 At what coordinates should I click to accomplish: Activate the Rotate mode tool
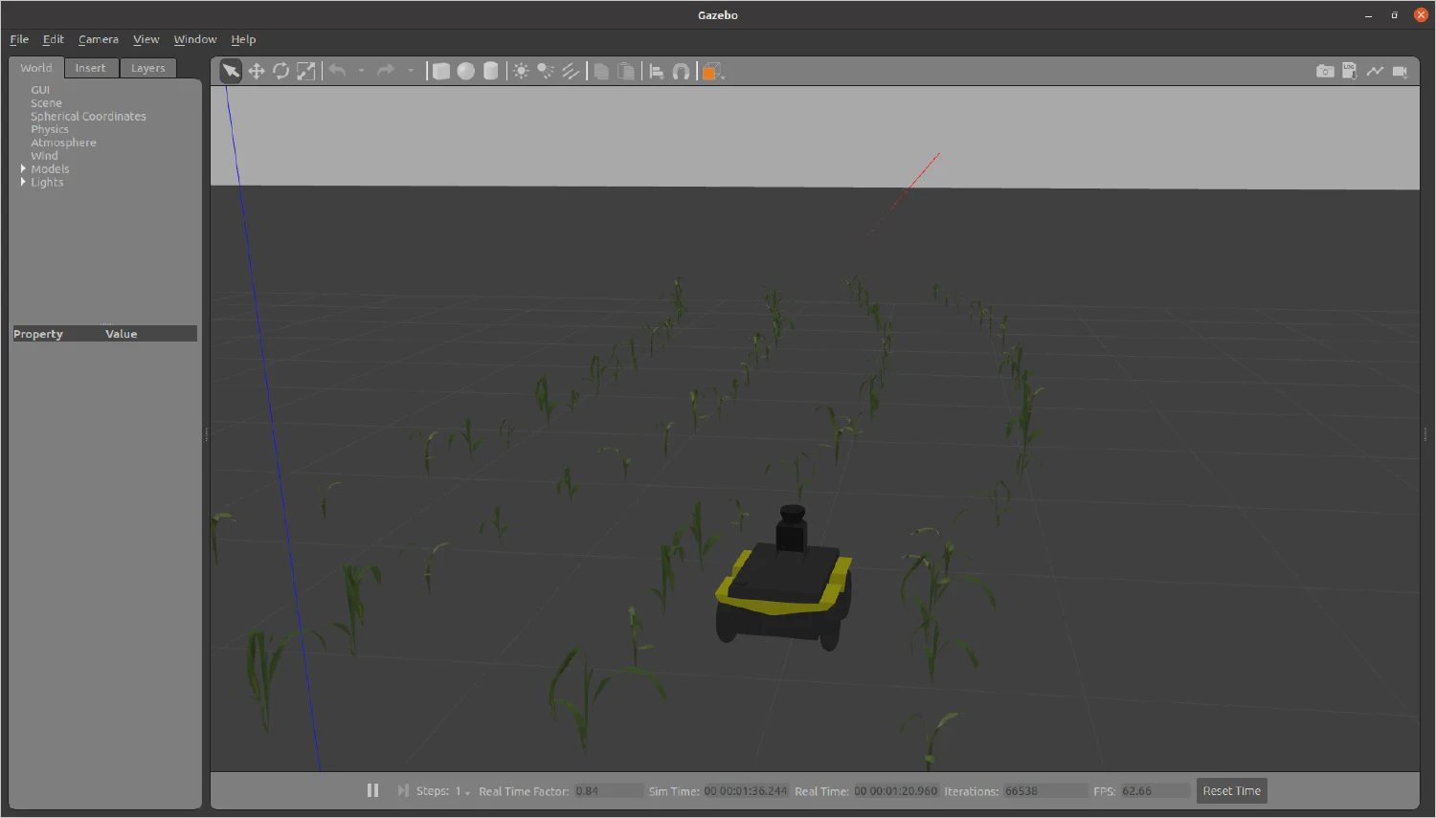coord(281,70)
